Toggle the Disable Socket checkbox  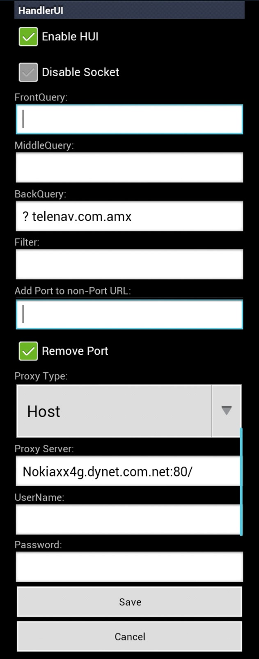28,72
